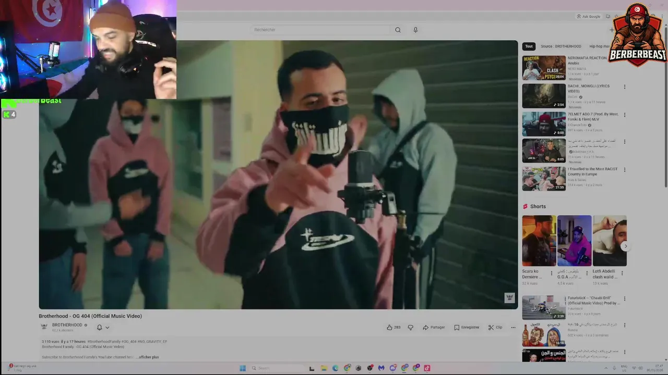Open Scara ko Dernière short thumbnail
The width and height of the screenshot is (668, 375).
[x=539, y=241]
